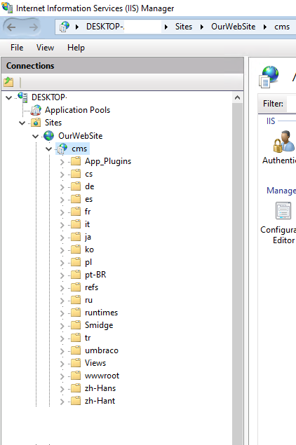Select the es folder label
Image resolution: width=296 pixels, height=445 pixels.
point(88,199)
